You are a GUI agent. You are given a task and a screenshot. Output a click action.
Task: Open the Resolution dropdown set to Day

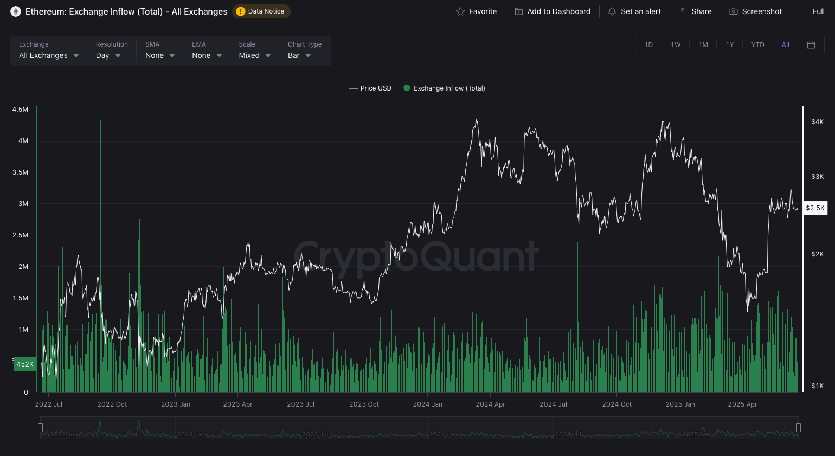pyautogui.click(x=111, y=50)
